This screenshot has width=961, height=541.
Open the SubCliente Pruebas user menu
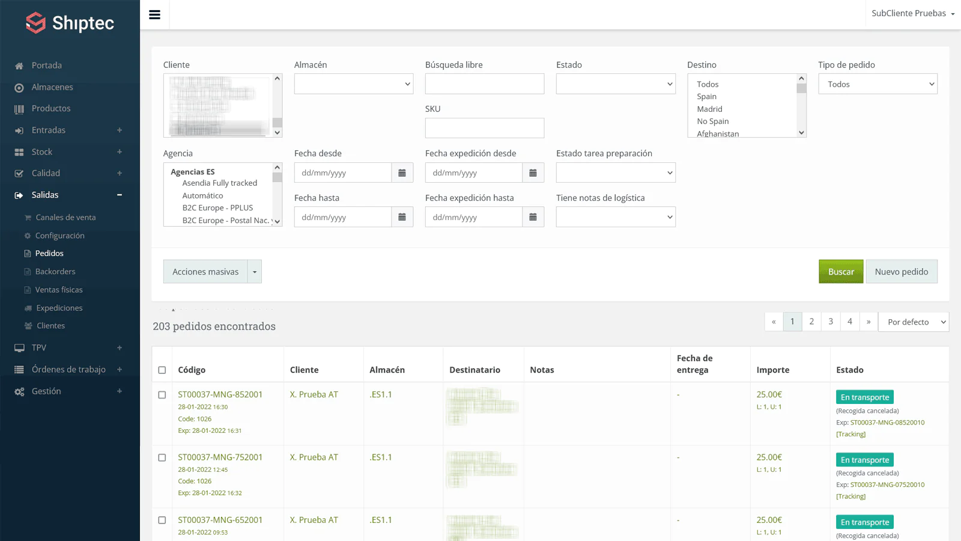[913, 13]
